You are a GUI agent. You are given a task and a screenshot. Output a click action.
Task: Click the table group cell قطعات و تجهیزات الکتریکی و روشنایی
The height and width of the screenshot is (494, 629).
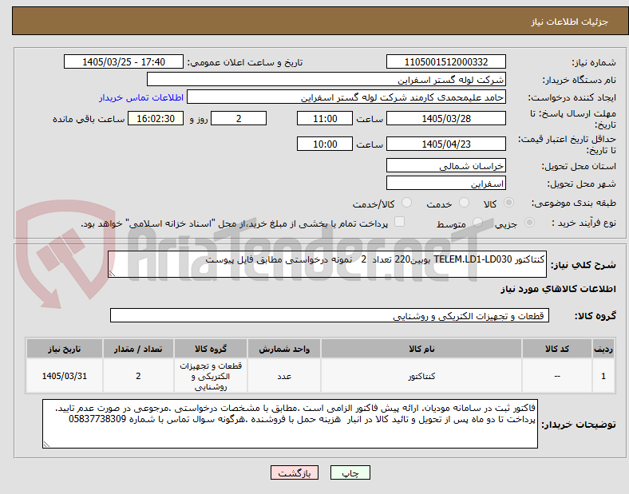coord(211,376)
